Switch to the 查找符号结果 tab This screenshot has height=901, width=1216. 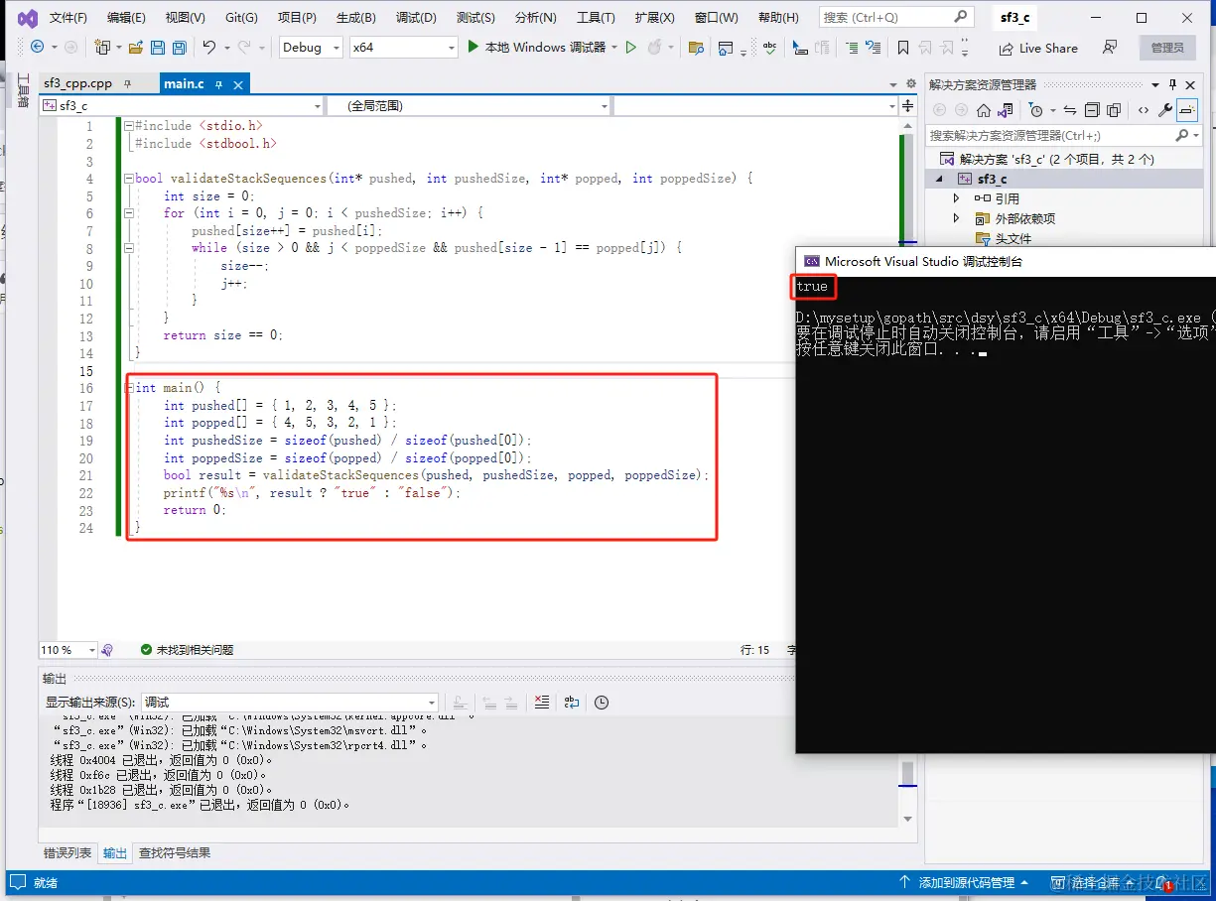pos(175,852)
